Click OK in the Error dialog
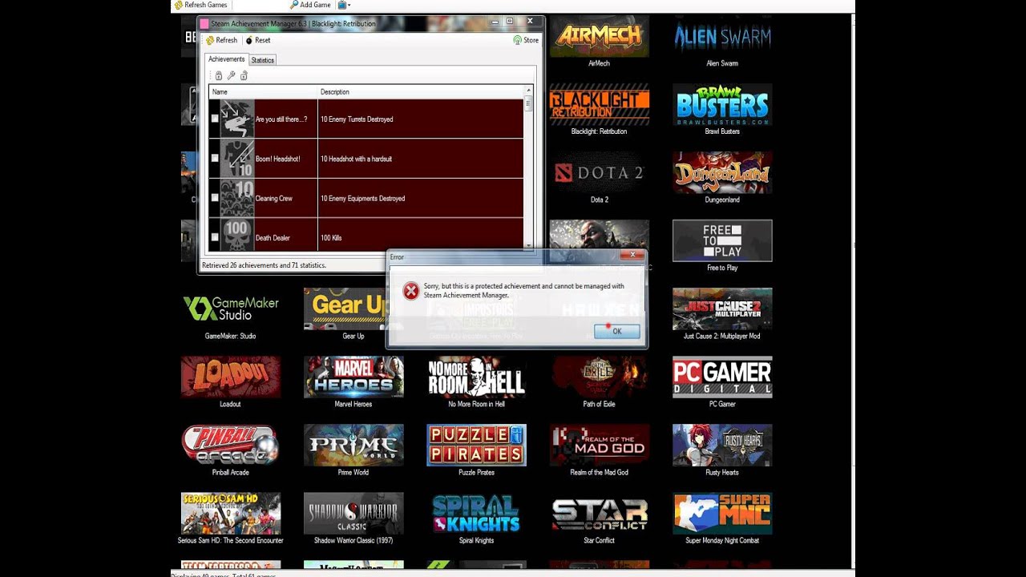 pyautogui.click(x=616, y=331)
